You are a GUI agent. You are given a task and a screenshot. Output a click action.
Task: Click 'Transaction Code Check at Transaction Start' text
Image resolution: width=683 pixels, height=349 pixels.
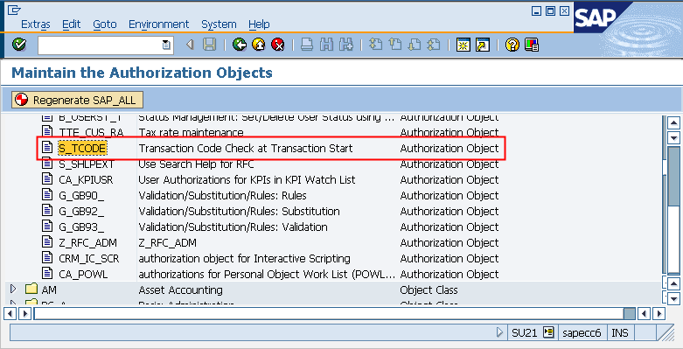(246, 149)
